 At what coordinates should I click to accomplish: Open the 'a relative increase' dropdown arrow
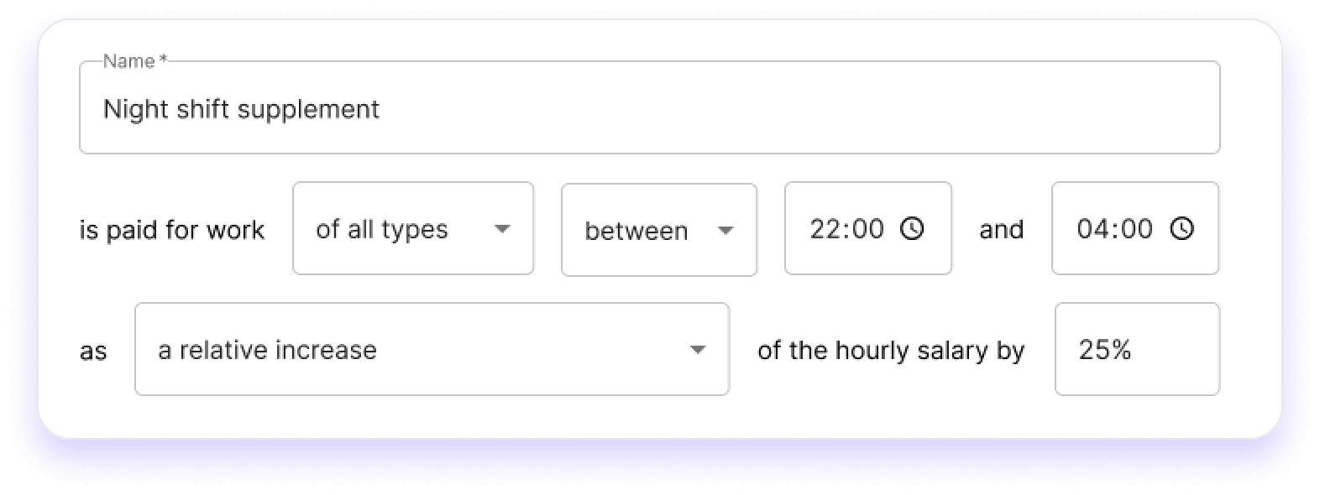697,350
